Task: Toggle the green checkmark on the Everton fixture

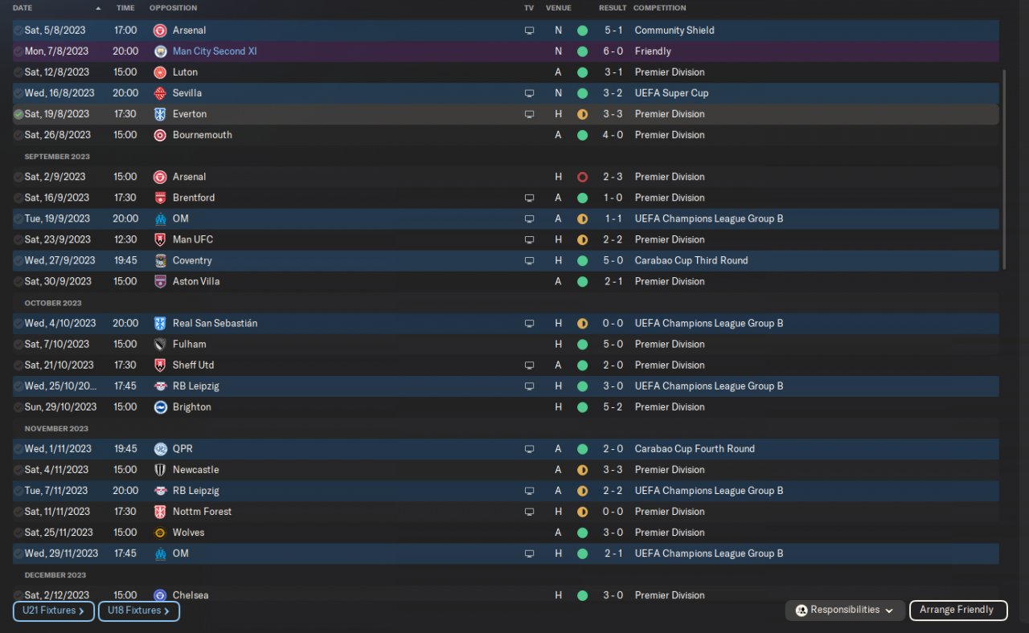Action: click(18, 114)
